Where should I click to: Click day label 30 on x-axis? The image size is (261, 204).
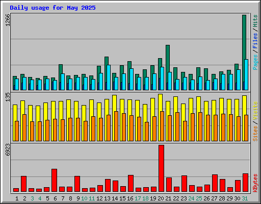(x=237, y=198)
